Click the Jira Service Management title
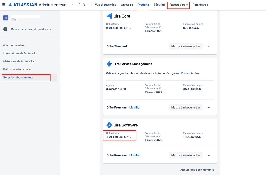 133,64
